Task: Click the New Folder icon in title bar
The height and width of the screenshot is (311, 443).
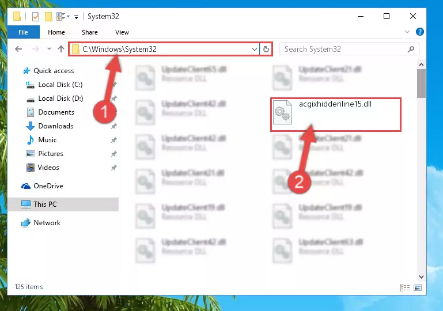Action: coord(48,17)
